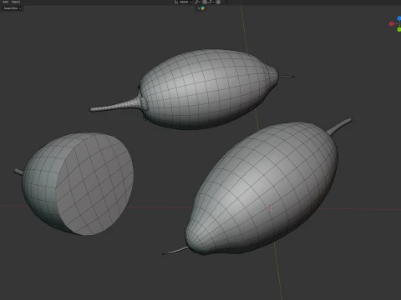The image size is (401, 300).
Task: Click the green Y axis gizmo handle
Action: tap(399, 29)
